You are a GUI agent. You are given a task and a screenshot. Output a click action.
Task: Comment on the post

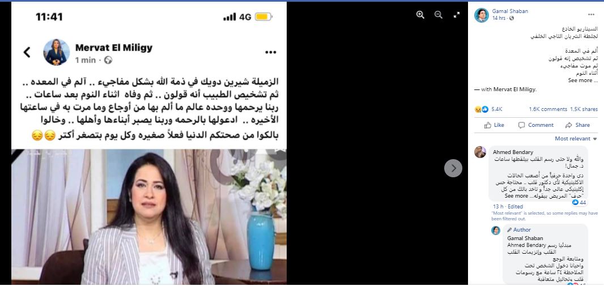[x=536, y=125]
